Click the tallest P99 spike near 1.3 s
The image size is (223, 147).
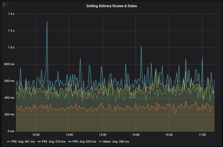click(47, 22)
